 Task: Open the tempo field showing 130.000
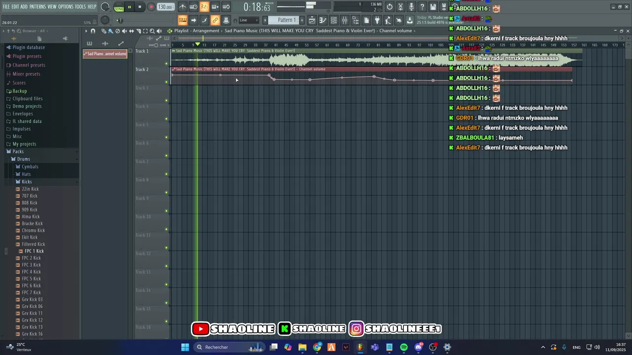[165, 7]
